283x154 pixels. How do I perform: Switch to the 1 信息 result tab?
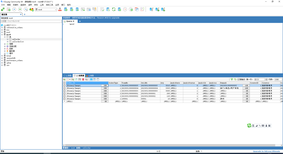(x=67, y=75)
